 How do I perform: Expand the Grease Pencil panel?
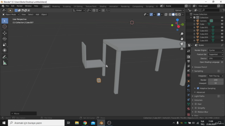click(x=200, y=67)
